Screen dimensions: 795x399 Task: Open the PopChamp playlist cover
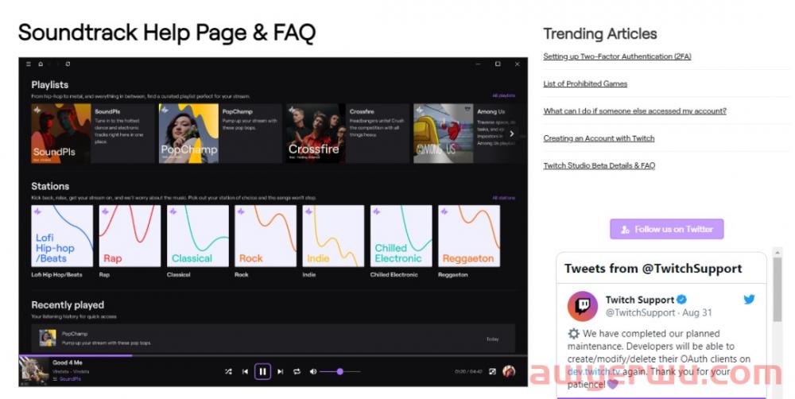188,134
